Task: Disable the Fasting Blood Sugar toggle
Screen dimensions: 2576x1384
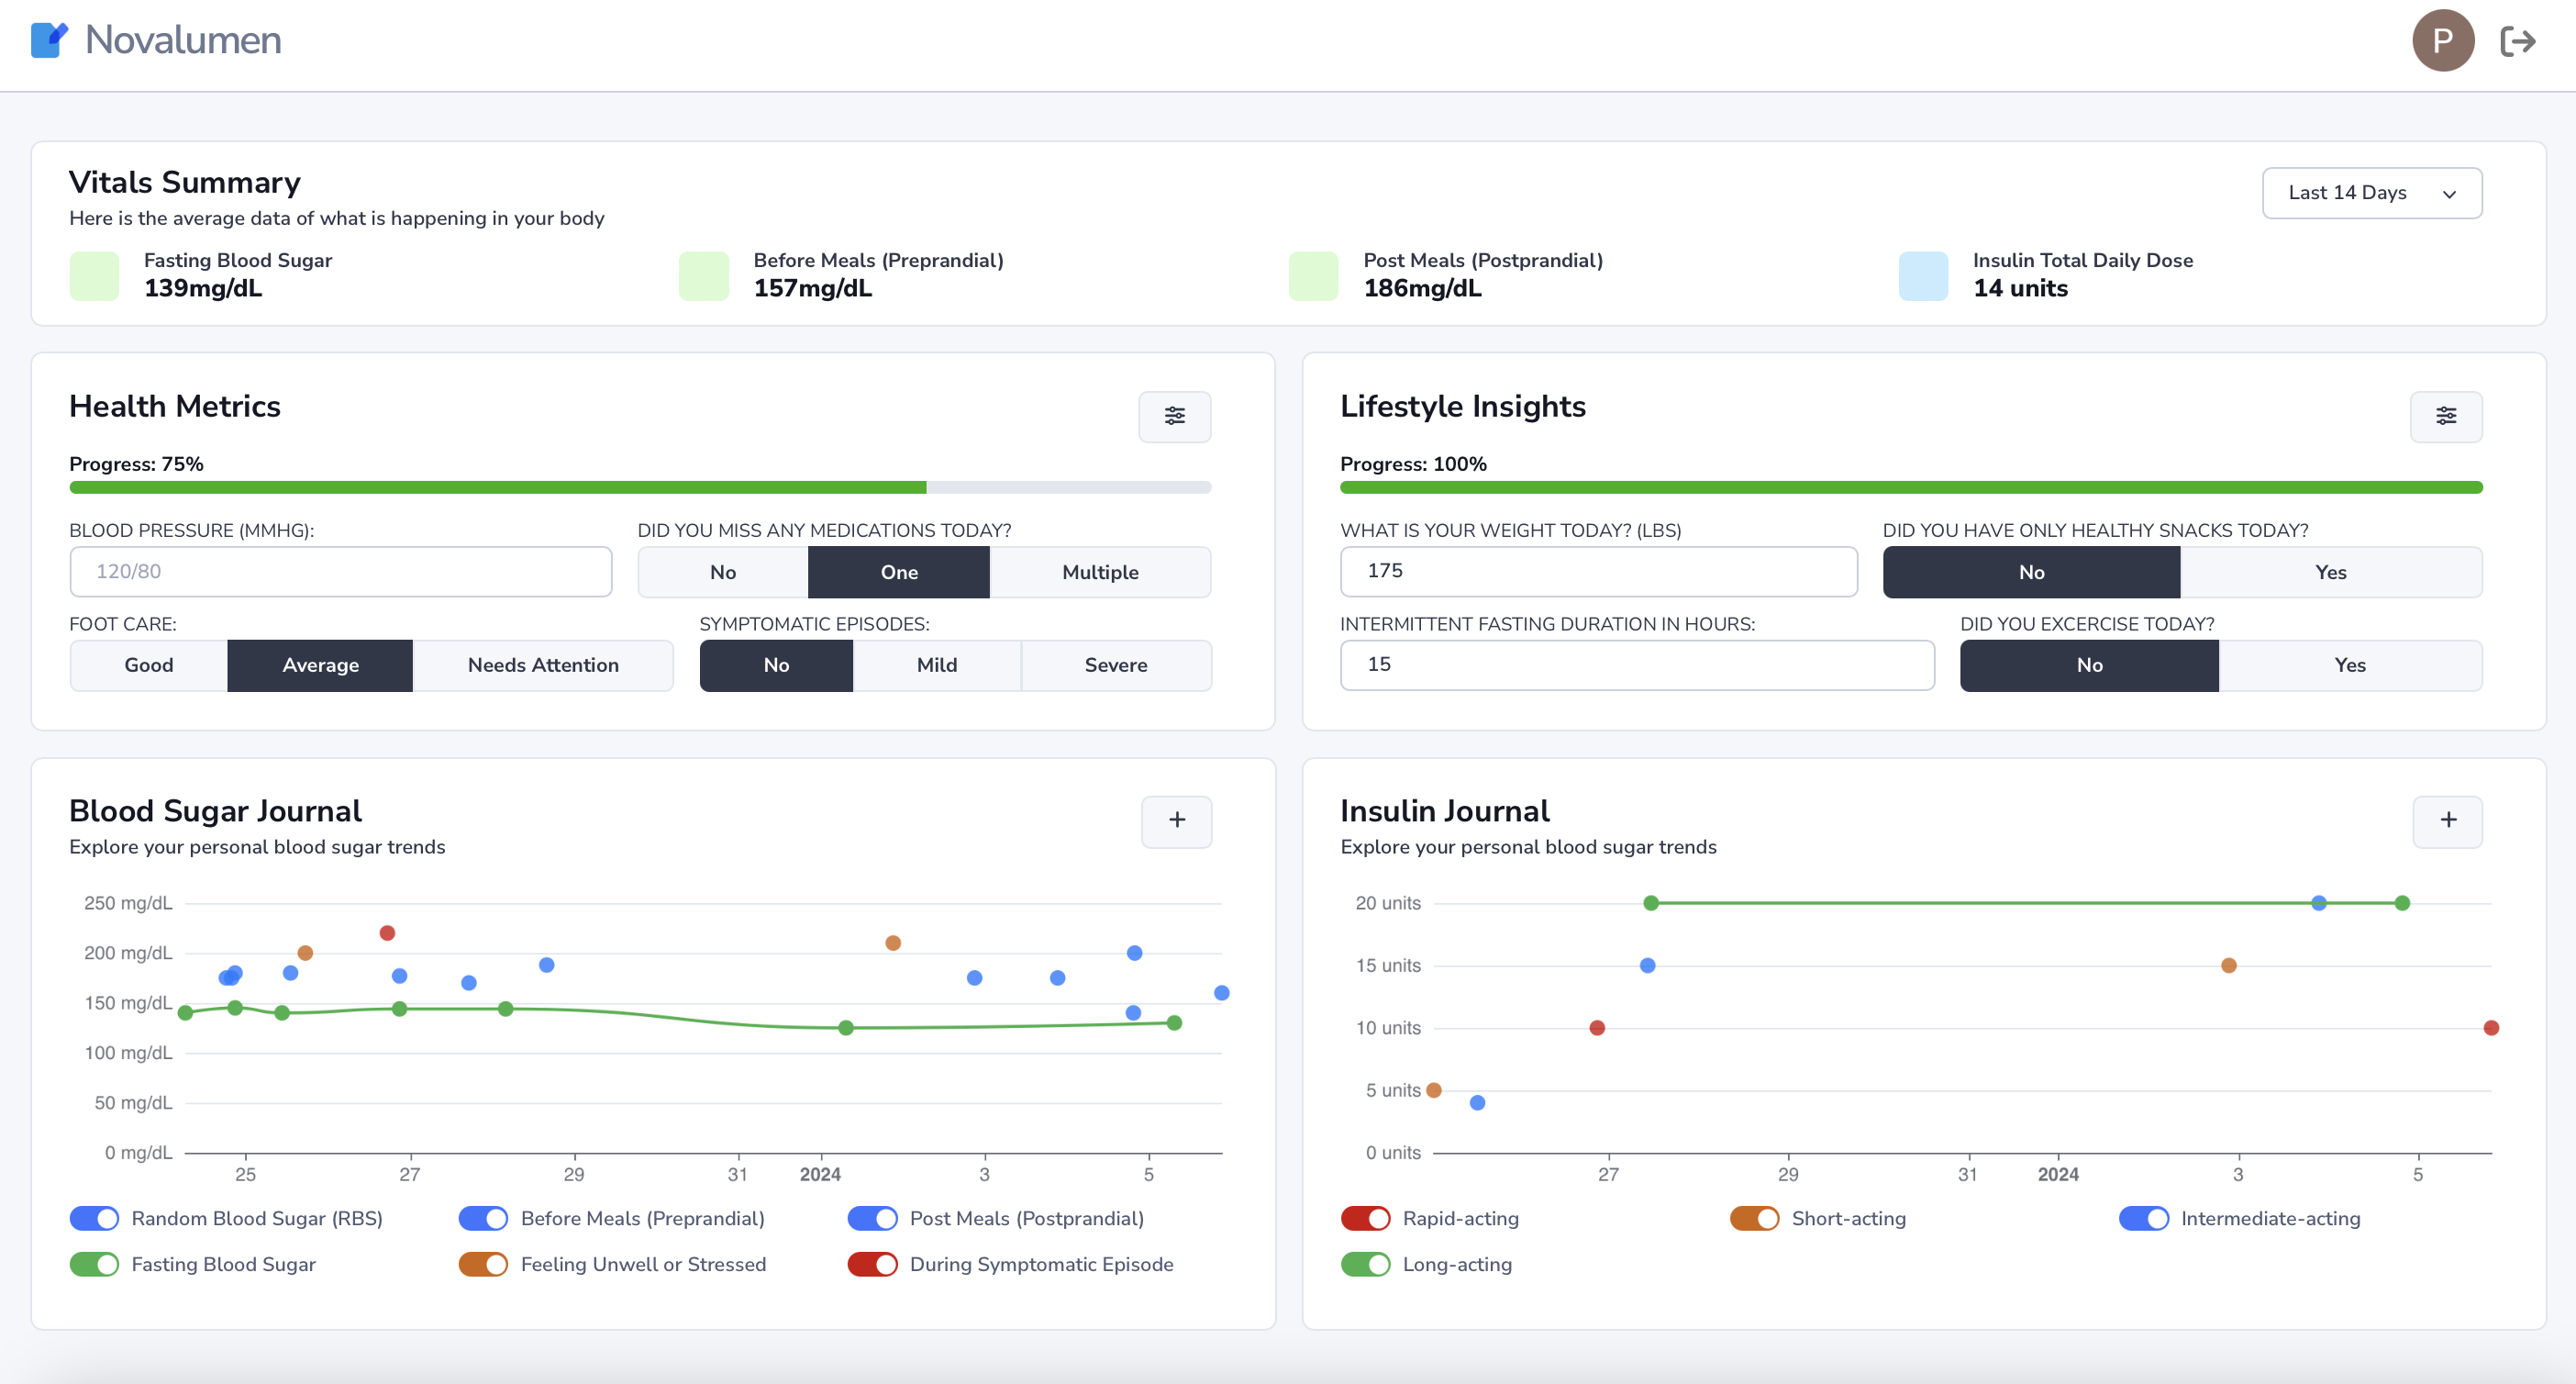Action: [x=94, y=1264]
